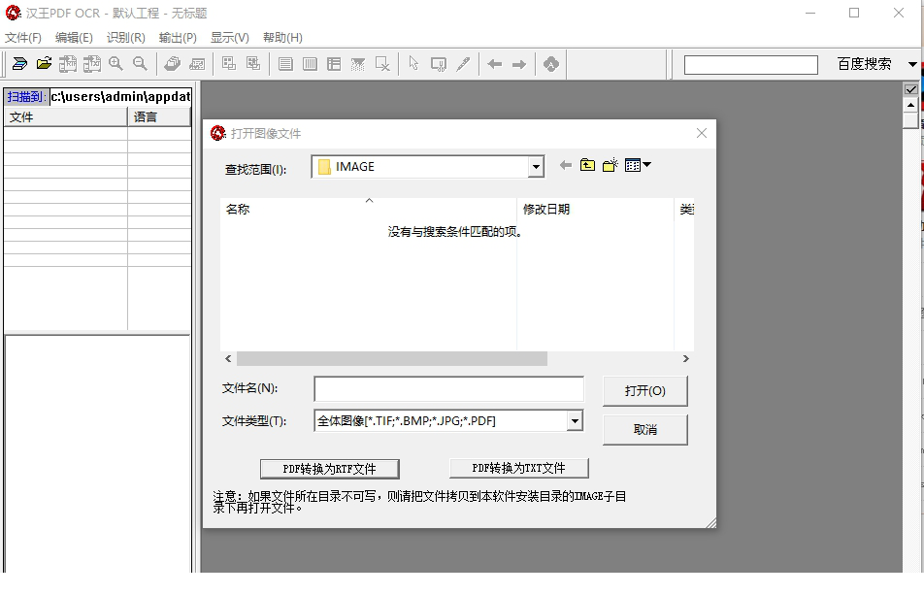
Task: Click the PDF转换为RTF文件 button
Action: [329, 468]
